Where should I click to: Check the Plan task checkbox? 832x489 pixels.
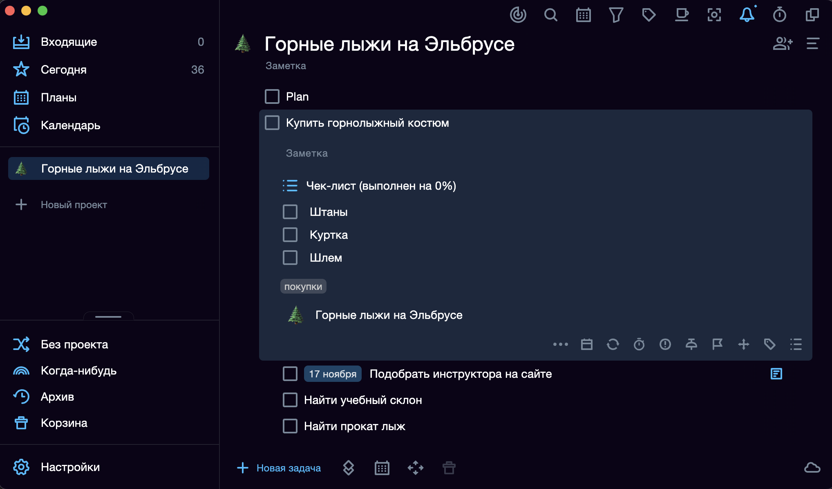tap(272, 96)
